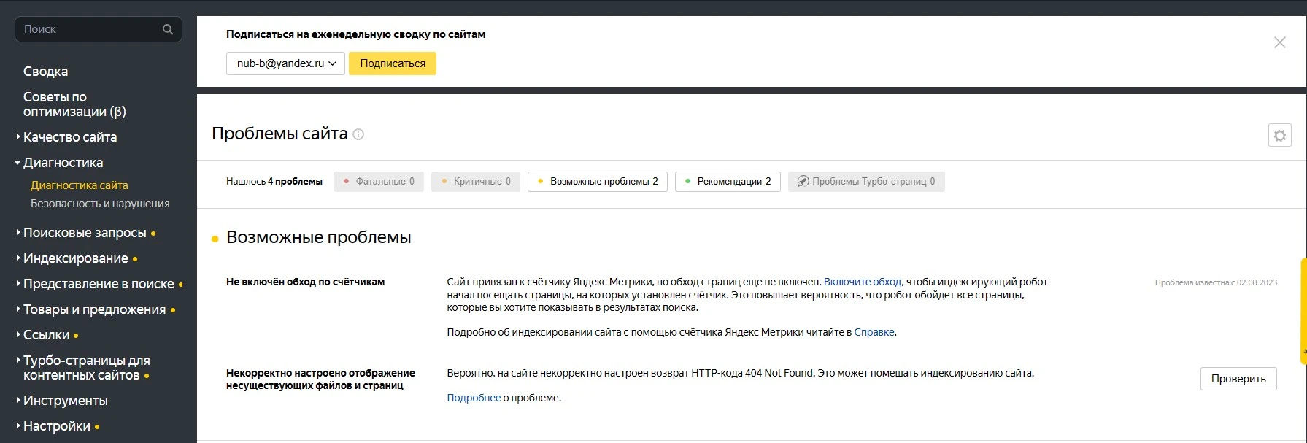1307x443 pixels.
Task: Click Некорректно настроено отображение problem title
Action: pyautogui.click(x=320, y=379)
